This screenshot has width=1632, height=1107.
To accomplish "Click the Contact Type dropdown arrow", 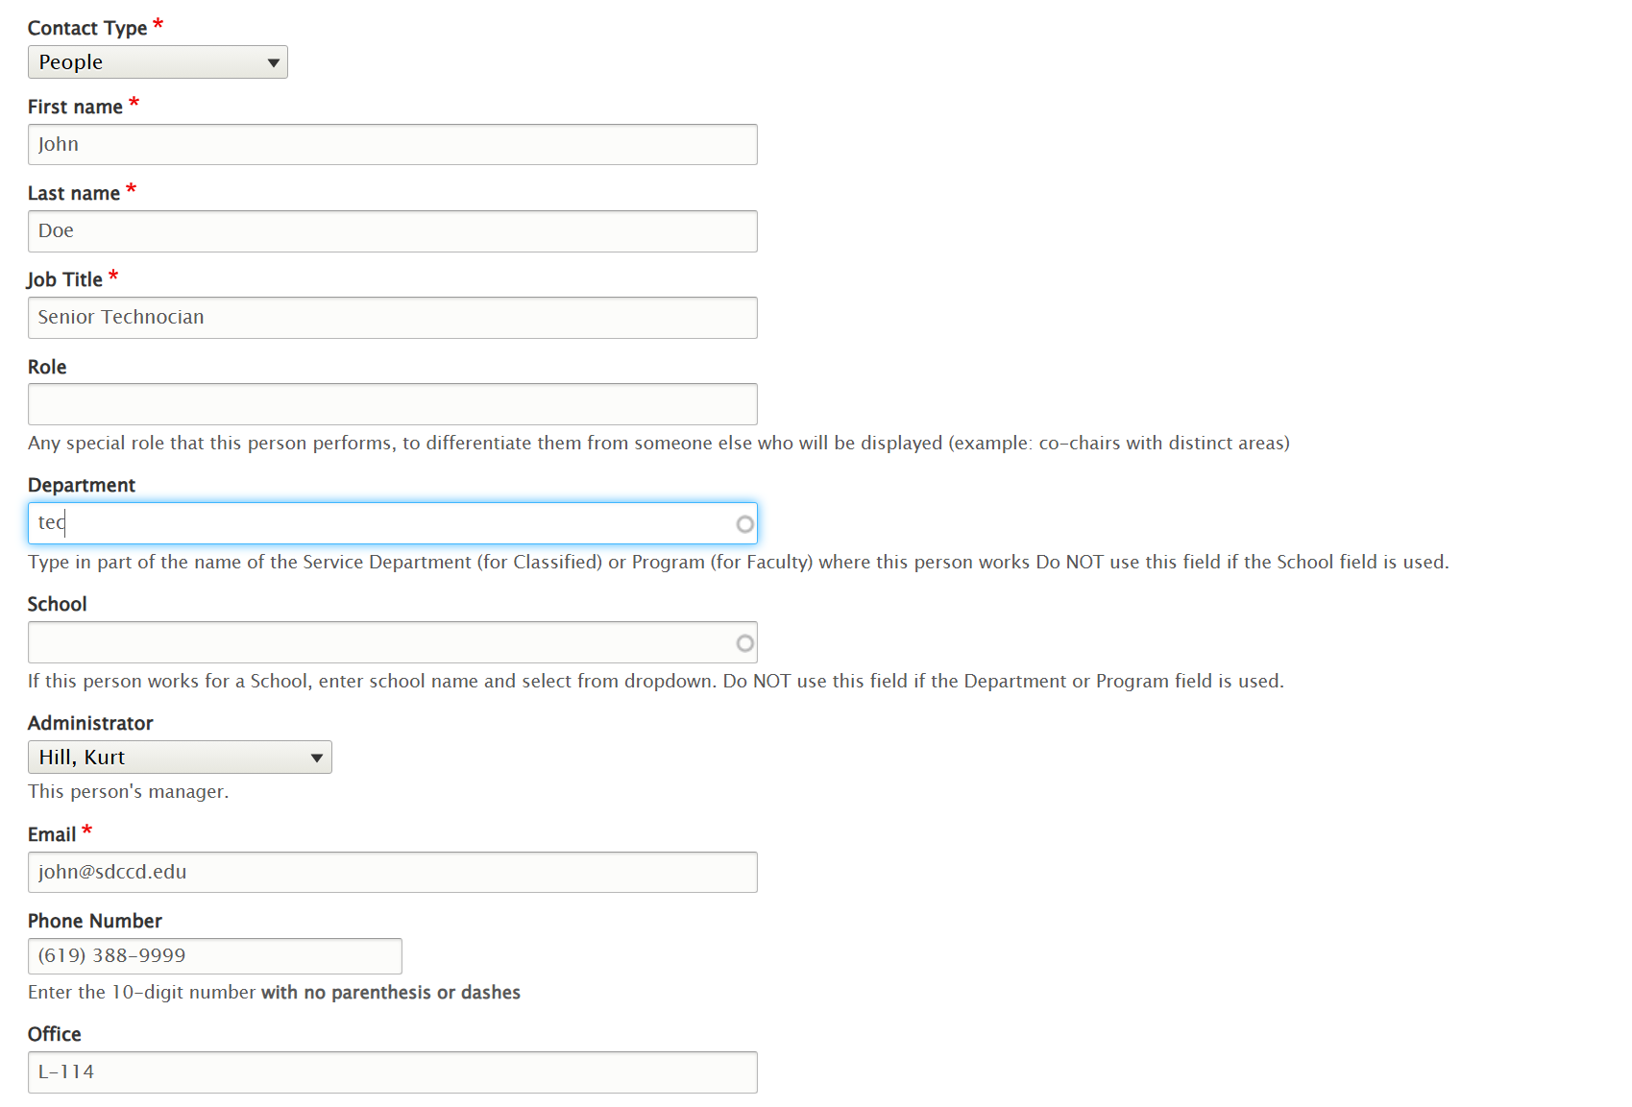I will point(273,61).
